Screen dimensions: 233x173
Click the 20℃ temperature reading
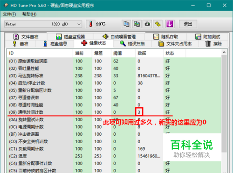pyautogui.click(x=101, y=24)
